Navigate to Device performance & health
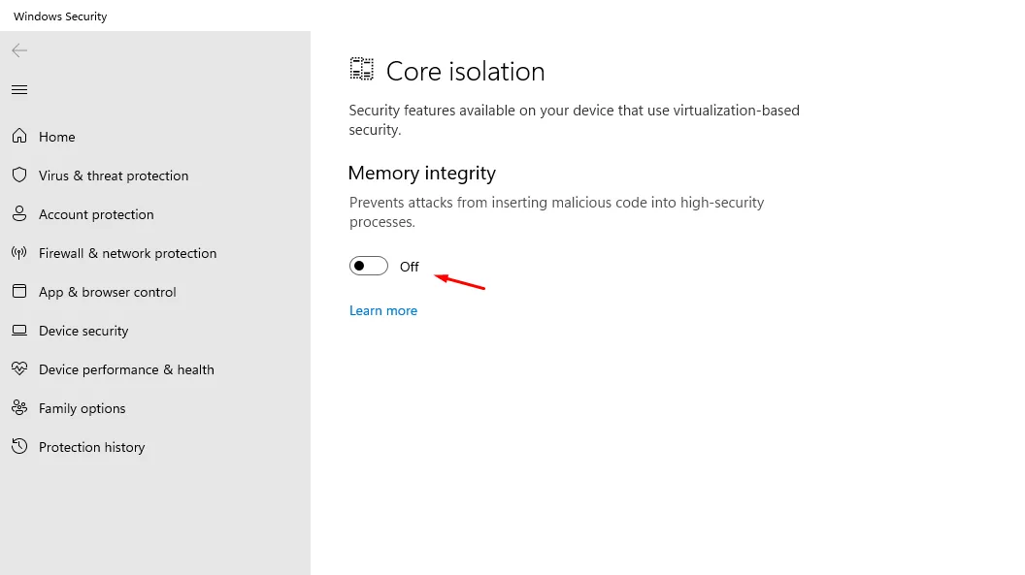1025x575 pixels. [126, 369]
